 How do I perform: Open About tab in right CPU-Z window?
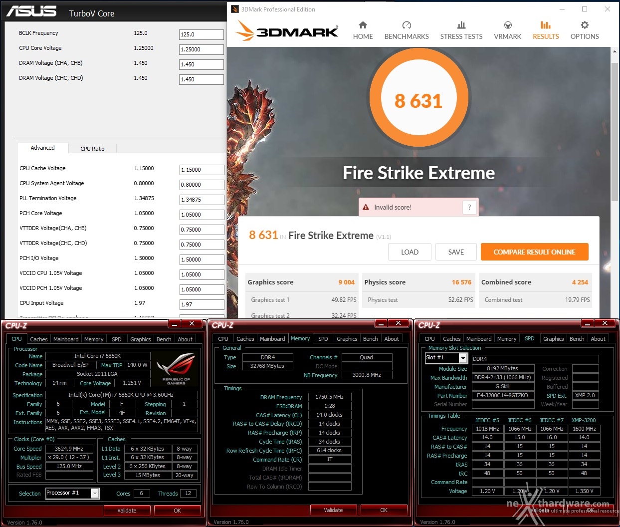pos(598,339)
